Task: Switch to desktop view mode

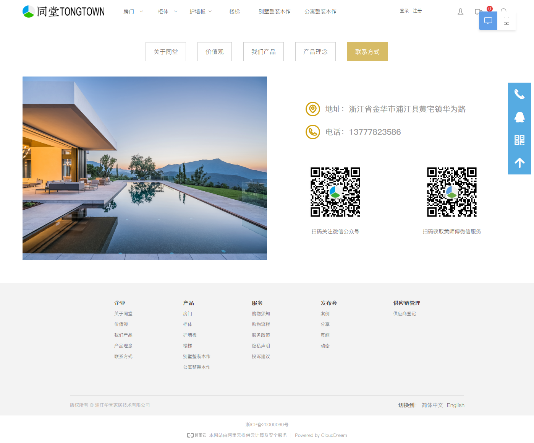Action: pos(488,21)
